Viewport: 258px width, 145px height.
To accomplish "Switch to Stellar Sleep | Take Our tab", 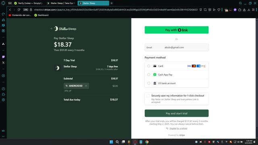I will (x=61, y=3).
